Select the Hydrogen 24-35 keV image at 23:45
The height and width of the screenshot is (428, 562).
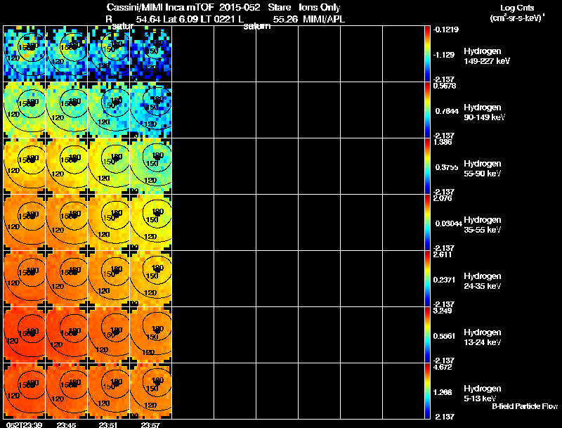pos(67,278)
